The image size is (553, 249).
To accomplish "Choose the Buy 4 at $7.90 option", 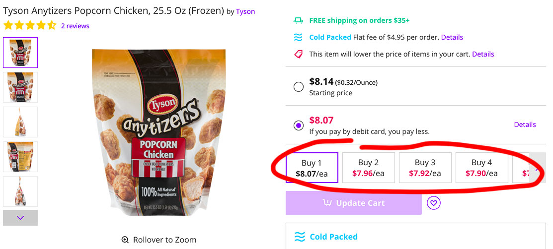I will coord(482,168).
